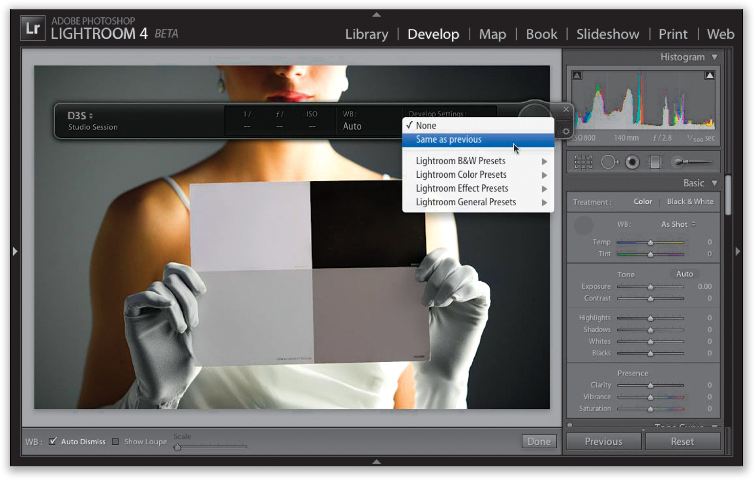Select the Graduated Filter tool
The image size is (755, 480).
tap(655, 162)
